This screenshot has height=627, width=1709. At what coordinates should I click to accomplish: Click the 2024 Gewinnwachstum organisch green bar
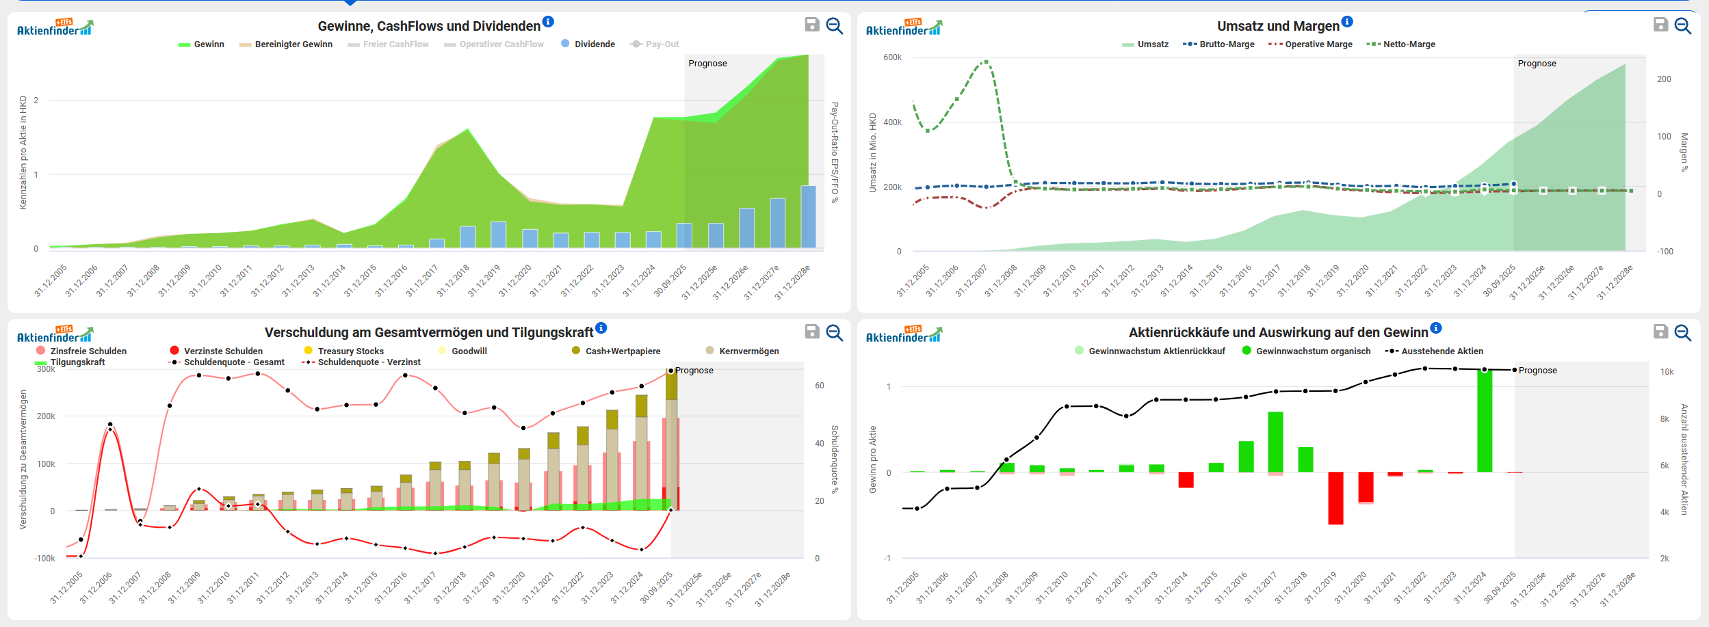pos(1485,421)
